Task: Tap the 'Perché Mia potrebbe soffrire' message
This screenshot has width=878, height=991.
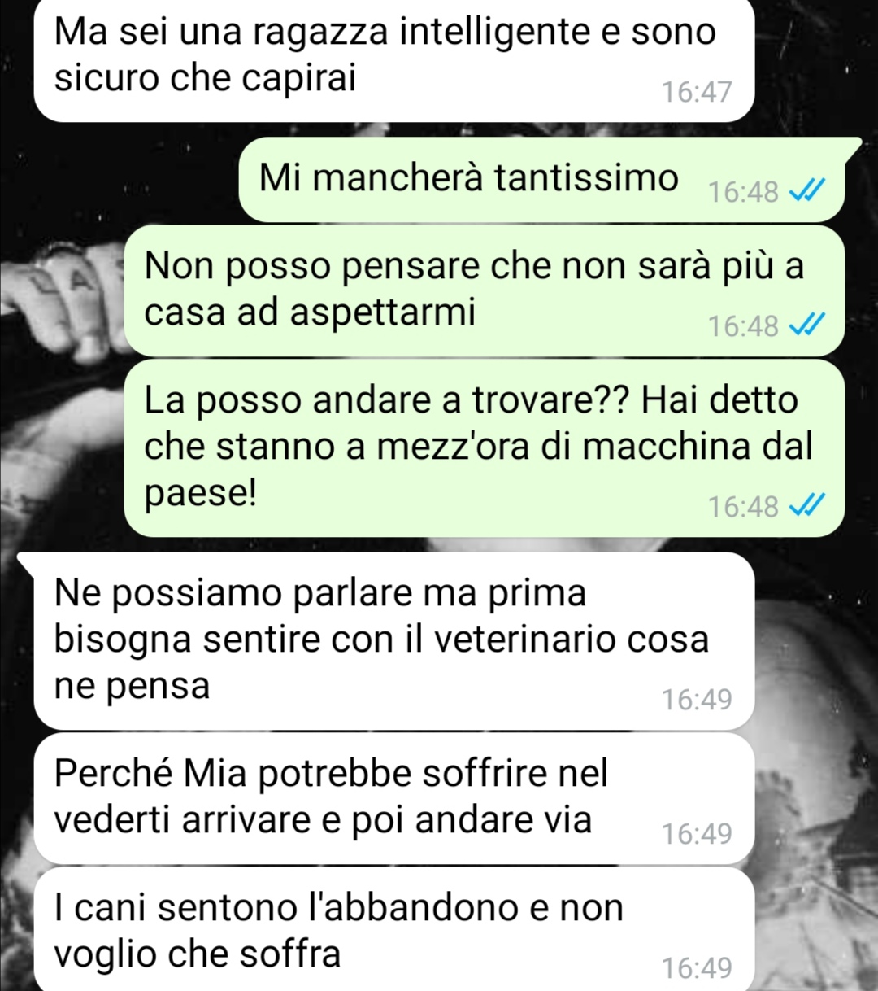Action: (394, 799)
